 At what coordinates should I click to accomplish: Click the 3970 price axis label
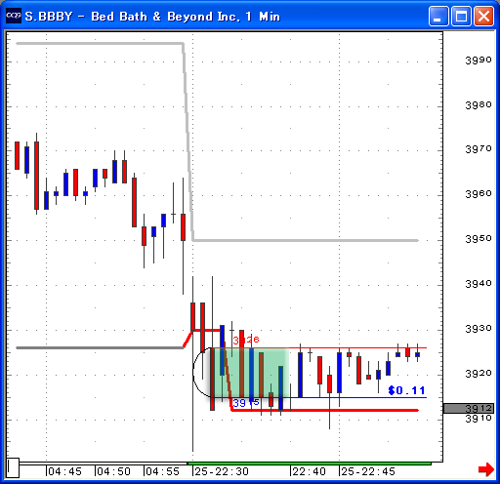[479, 149]
